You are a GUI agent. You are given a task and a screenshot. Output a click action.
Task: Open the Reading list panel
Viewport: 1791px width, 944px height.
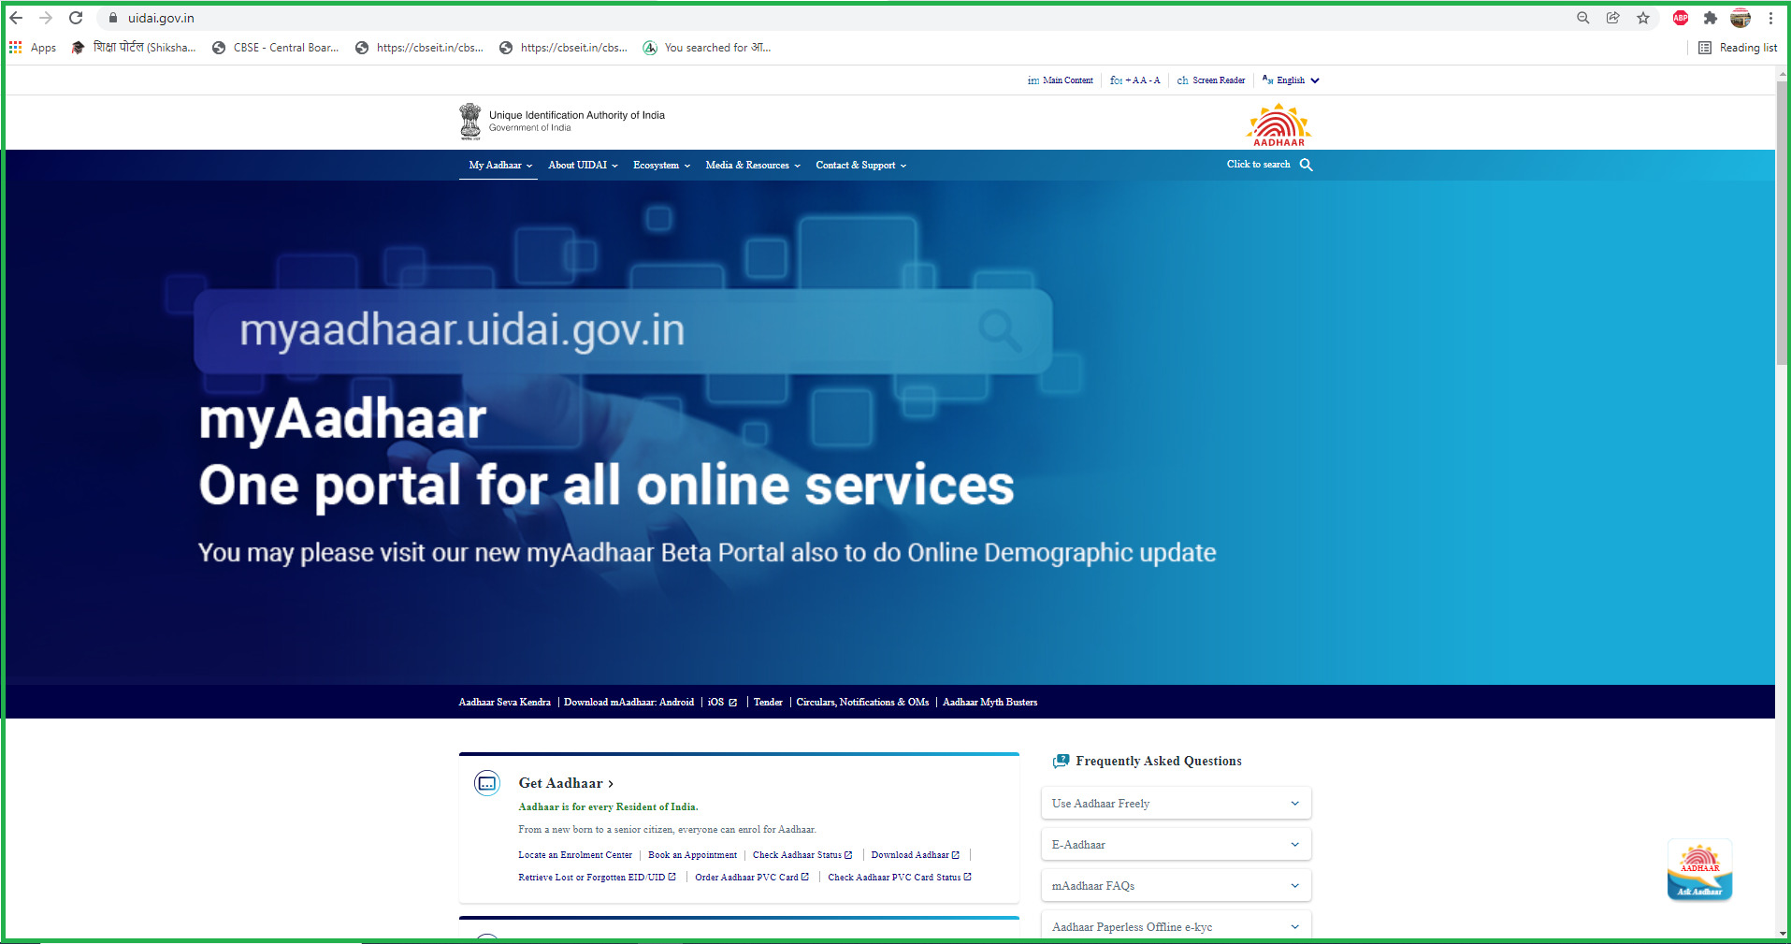(1738, 48)
